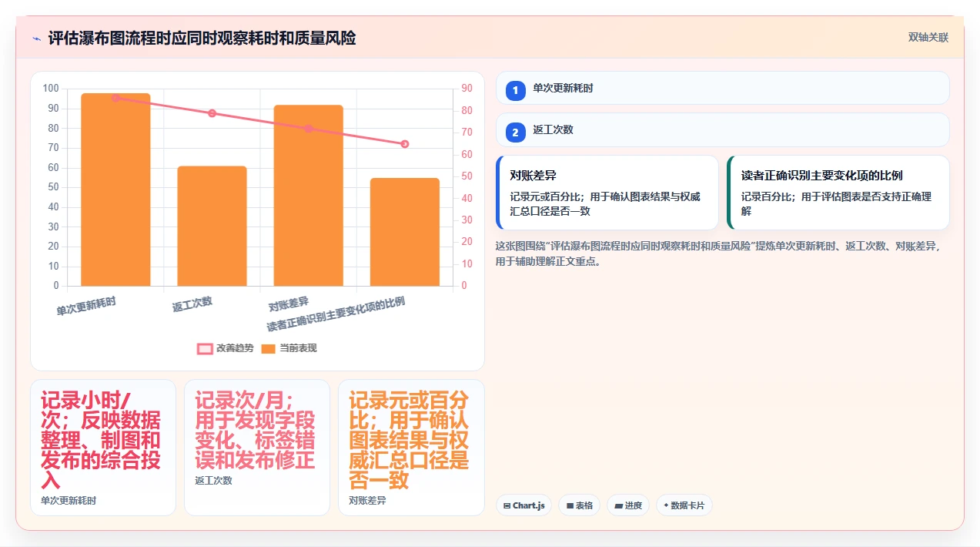This screenshot has width=980, height=547.
Task: Click the left axis value 100
Action: (51, 89)
